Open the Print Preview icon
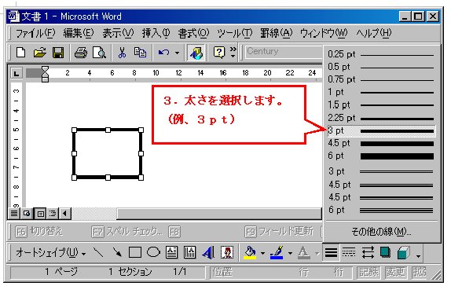 [99, 53]
